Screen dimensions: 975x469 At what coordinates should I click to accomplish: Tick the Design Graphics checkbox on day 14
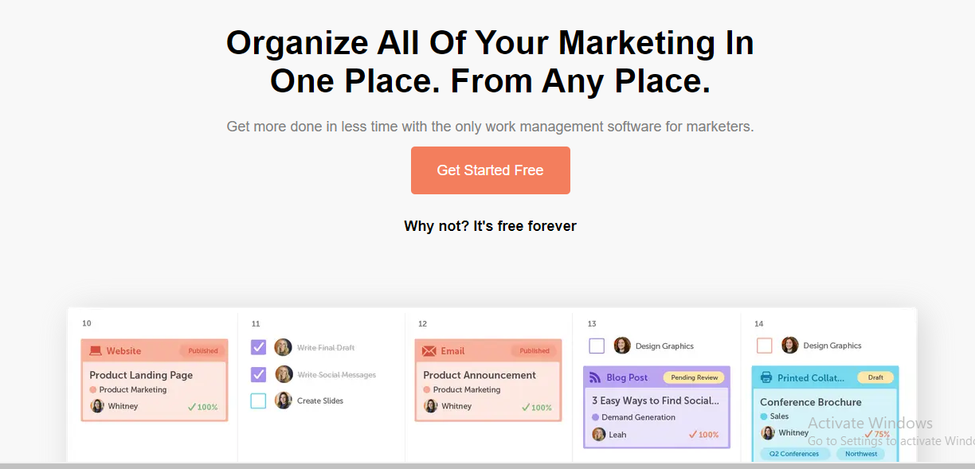[x=765, y=346]
